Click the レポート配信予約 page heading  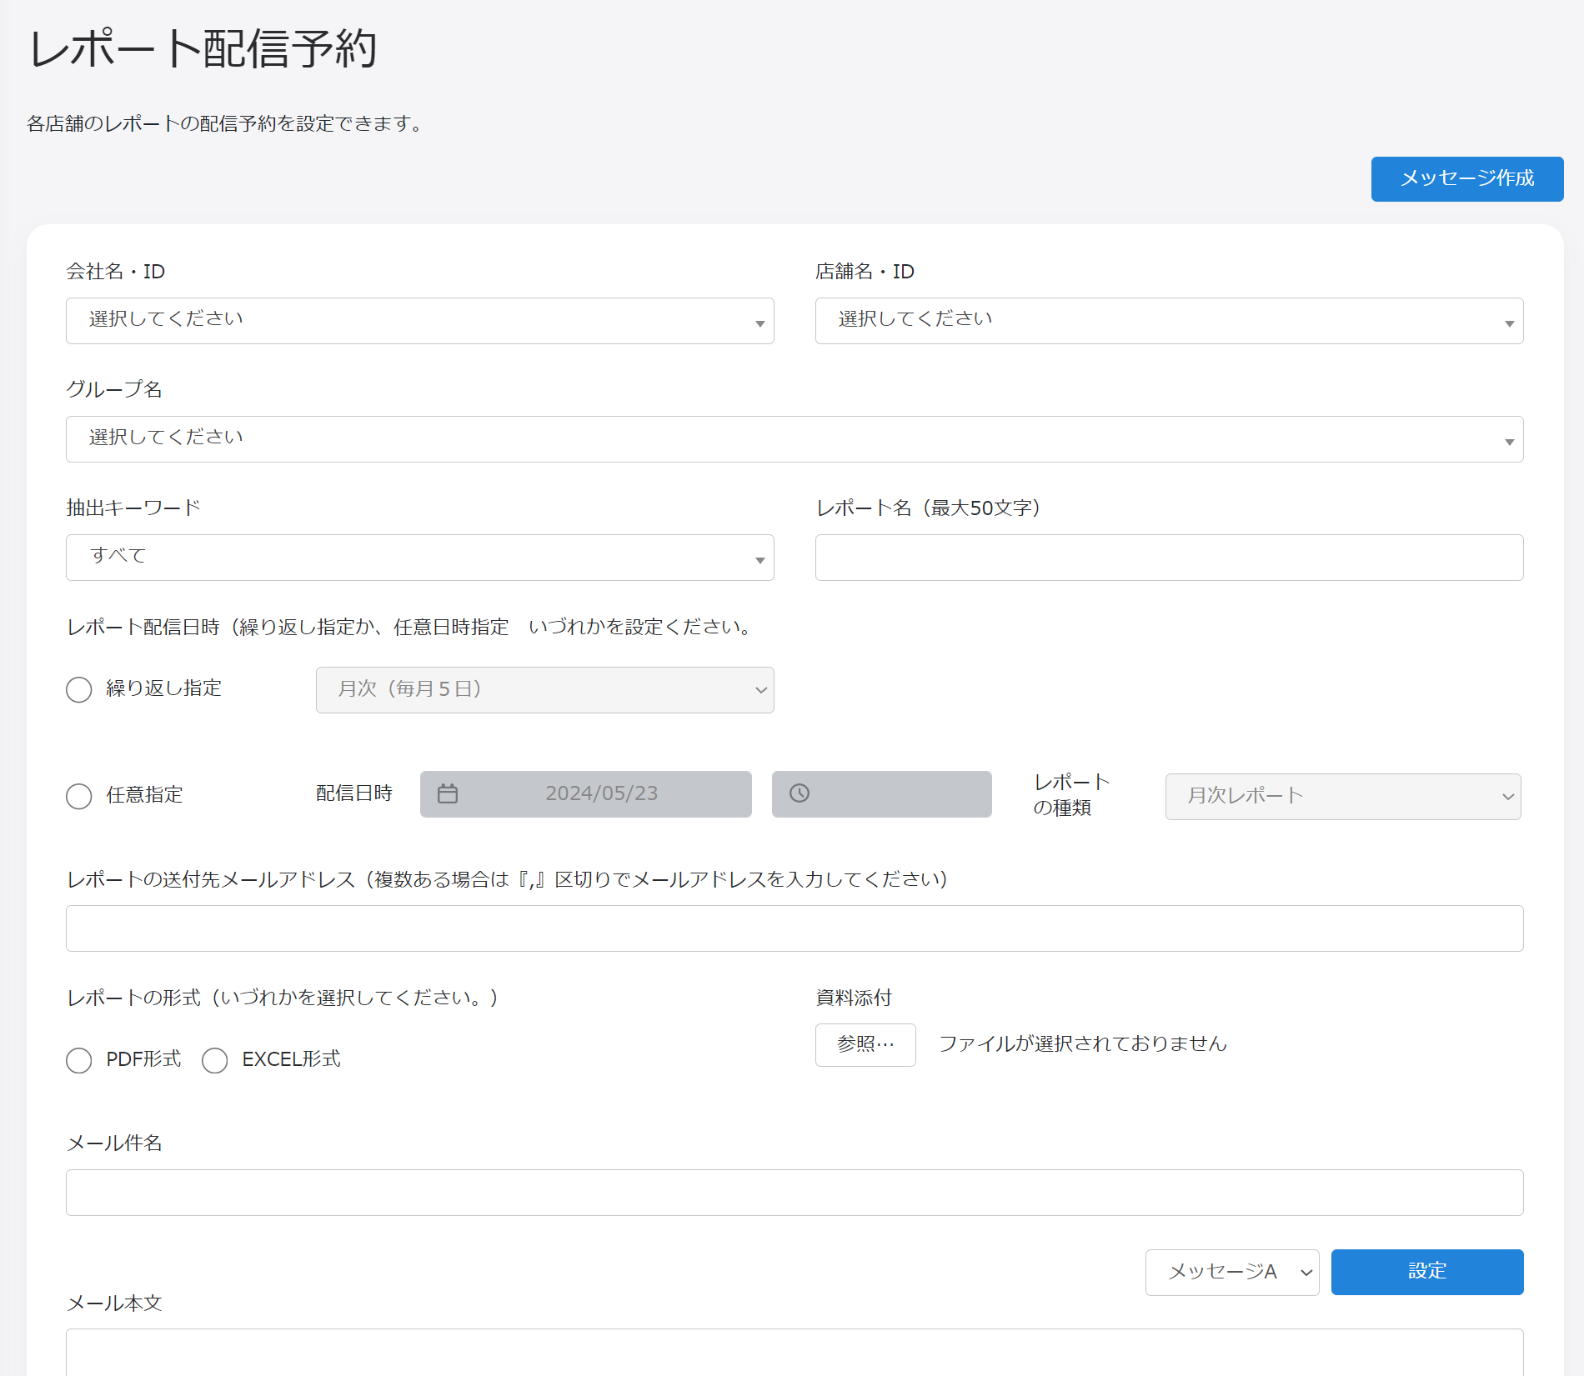pos(203,48)
